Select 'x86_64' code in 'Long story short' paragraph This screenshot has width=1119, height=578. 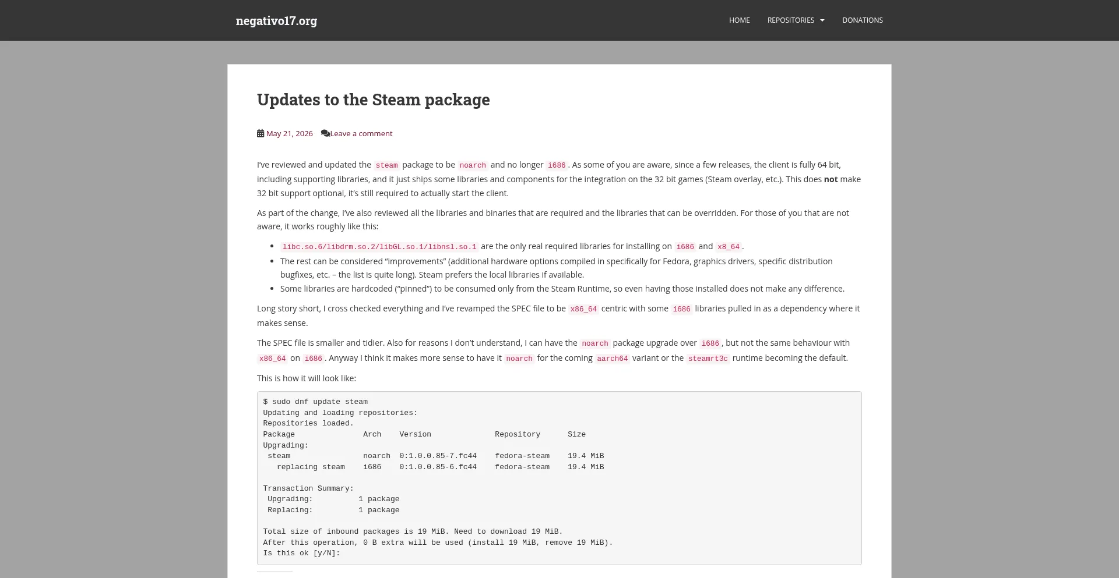click(x=583, y=309)
